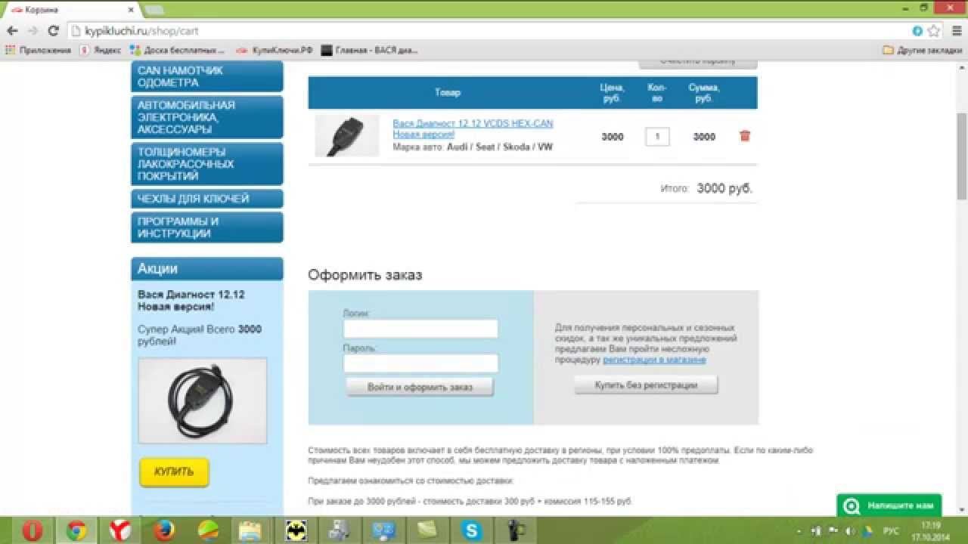The height and width of the screenshot is (544, 968).
Task: Open File Explorer folder icon in the taskbar
Action: pos(251,530)
